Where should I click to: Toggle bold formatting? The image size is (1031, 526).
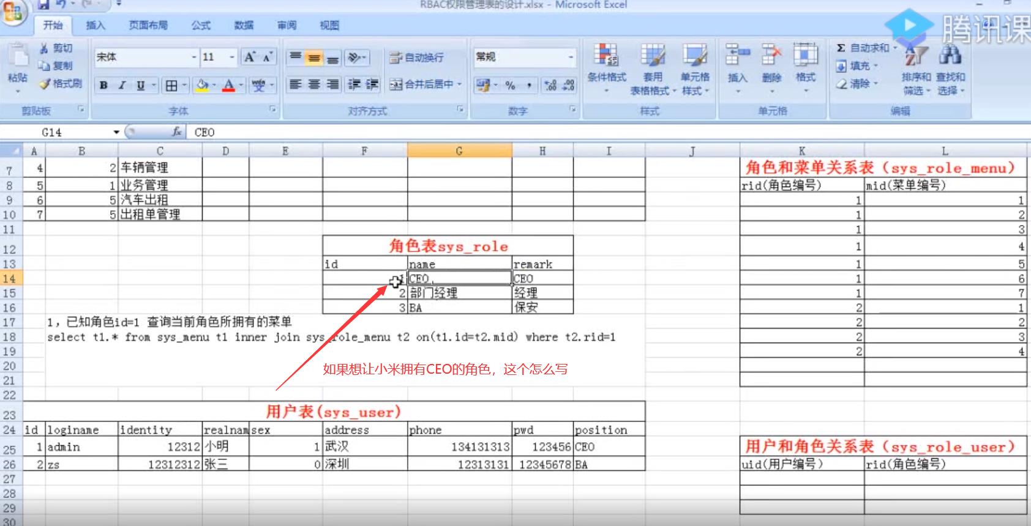pyautogui.click(x=103, y=85)
